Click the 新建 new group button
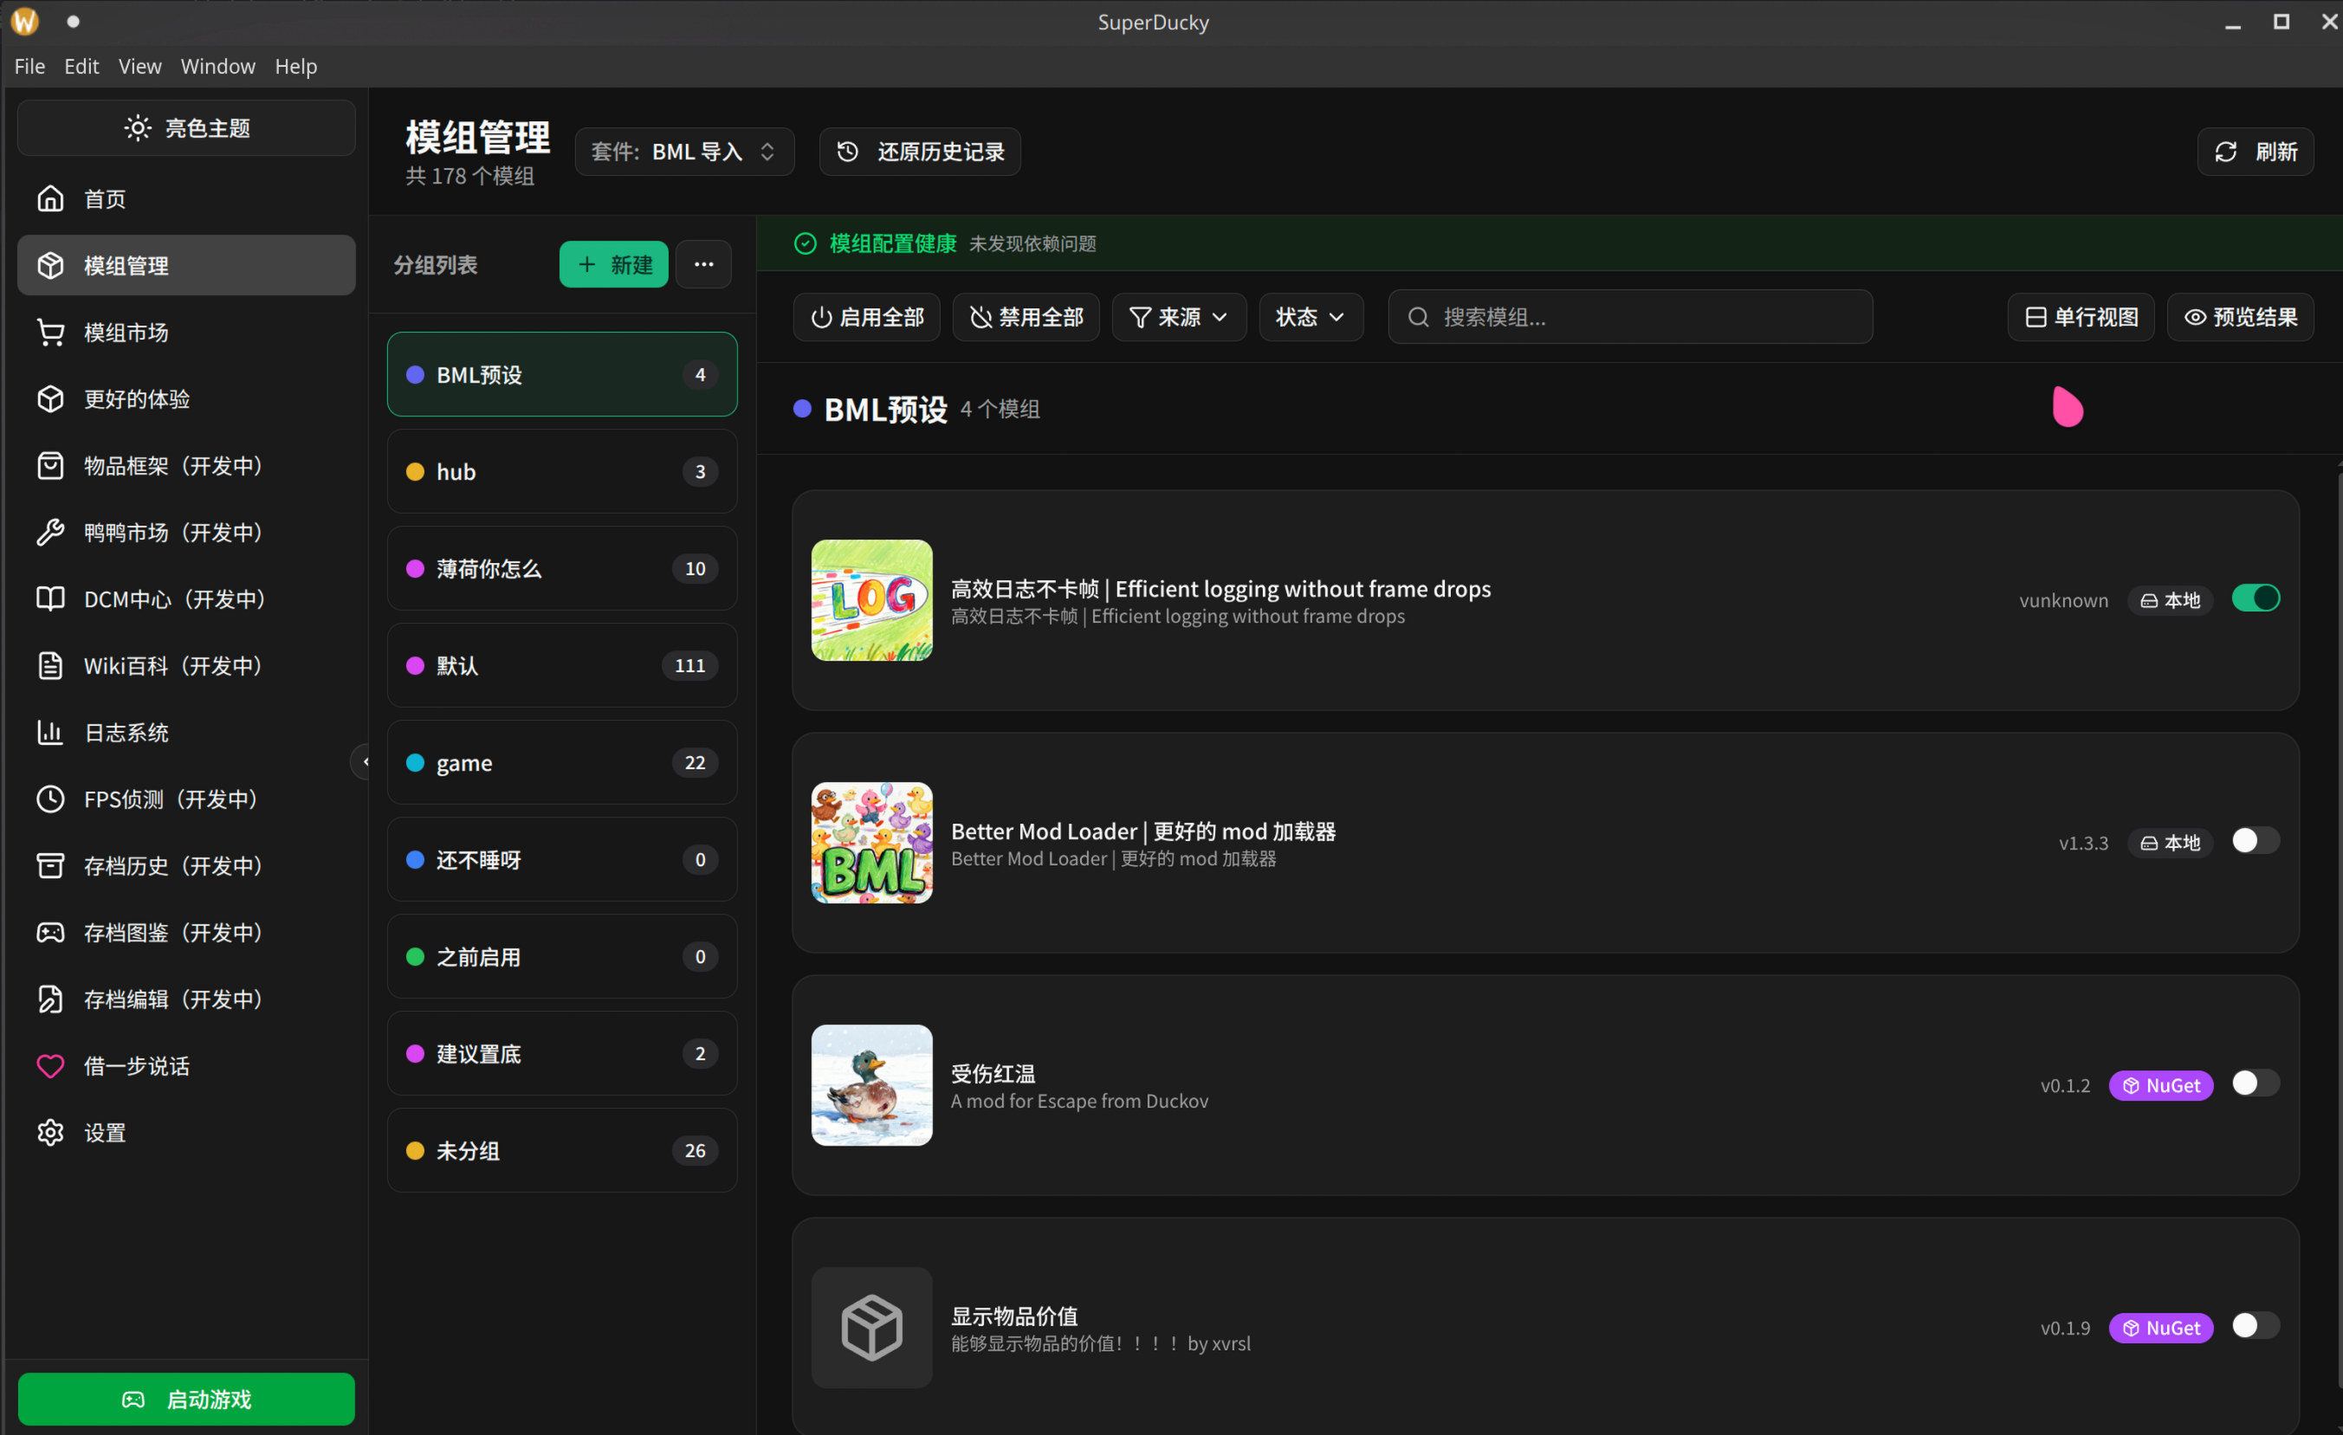 613,264
